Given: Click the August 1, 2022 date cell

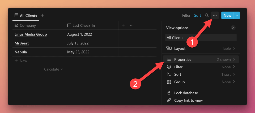Looking at the screenshot, I should click(92, 34).
